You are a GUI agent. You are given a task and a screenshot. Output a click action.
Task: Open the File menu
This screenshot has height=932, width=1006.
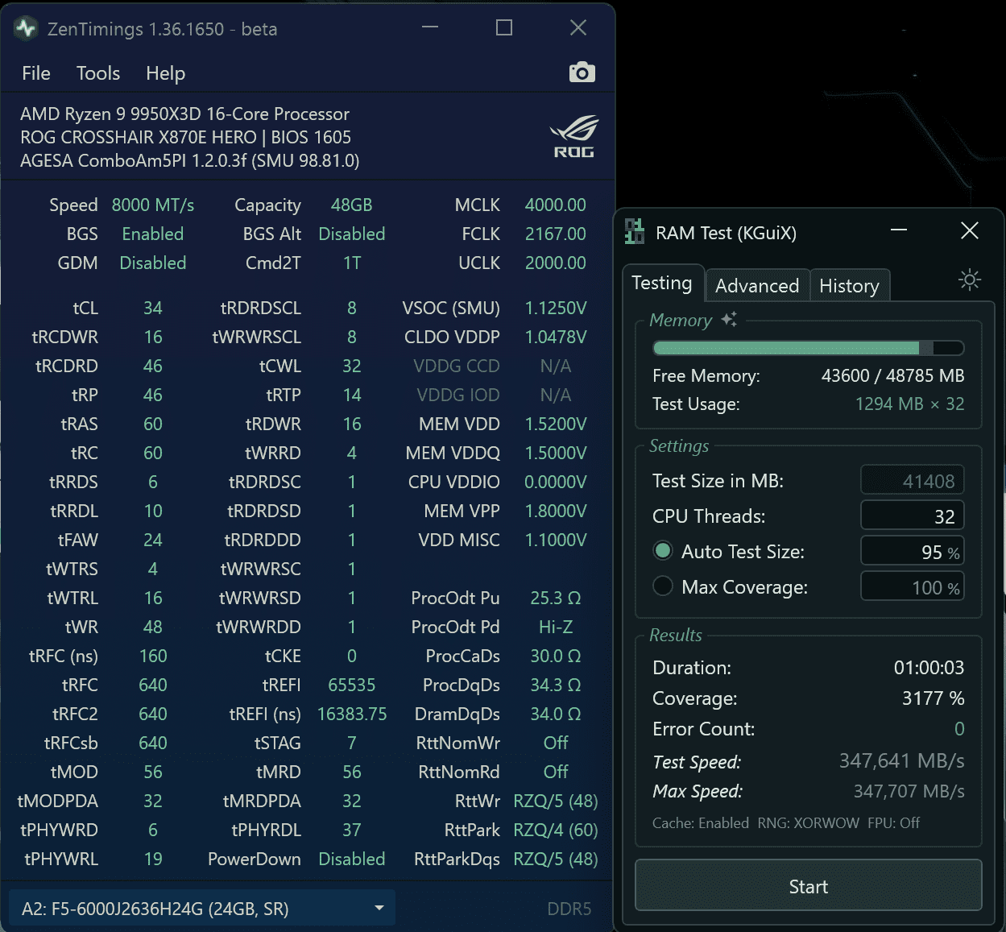[x=36, y=73]
